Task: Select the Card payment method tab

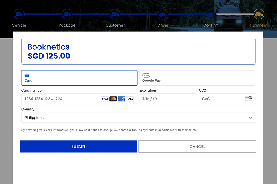Action: tap(79, 78)
